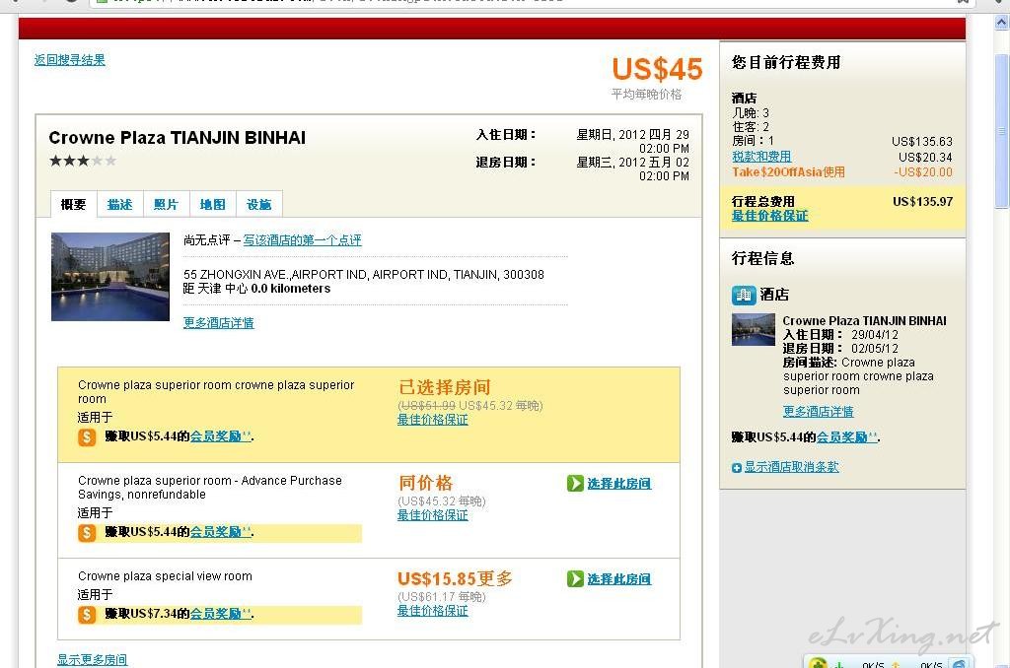Click the hotel pool thumbnail photo

[110, 277]
